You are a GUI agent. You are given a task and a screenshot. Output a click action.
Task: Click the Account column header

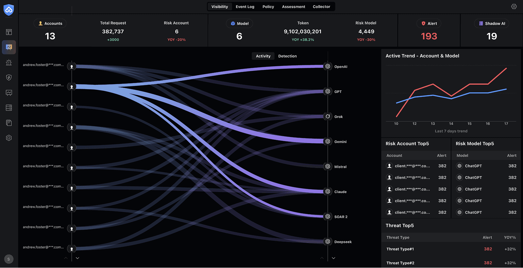pyautogui.click(x=394, y=156)
